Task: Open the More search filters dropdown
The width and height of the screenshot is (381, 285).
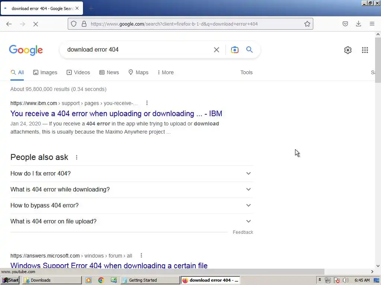Action: point(166,72)
